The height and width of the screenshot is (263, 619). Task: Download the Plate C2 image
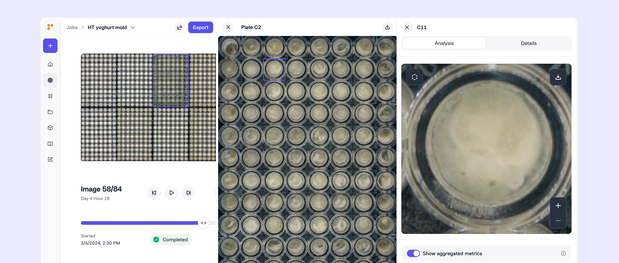387,27
